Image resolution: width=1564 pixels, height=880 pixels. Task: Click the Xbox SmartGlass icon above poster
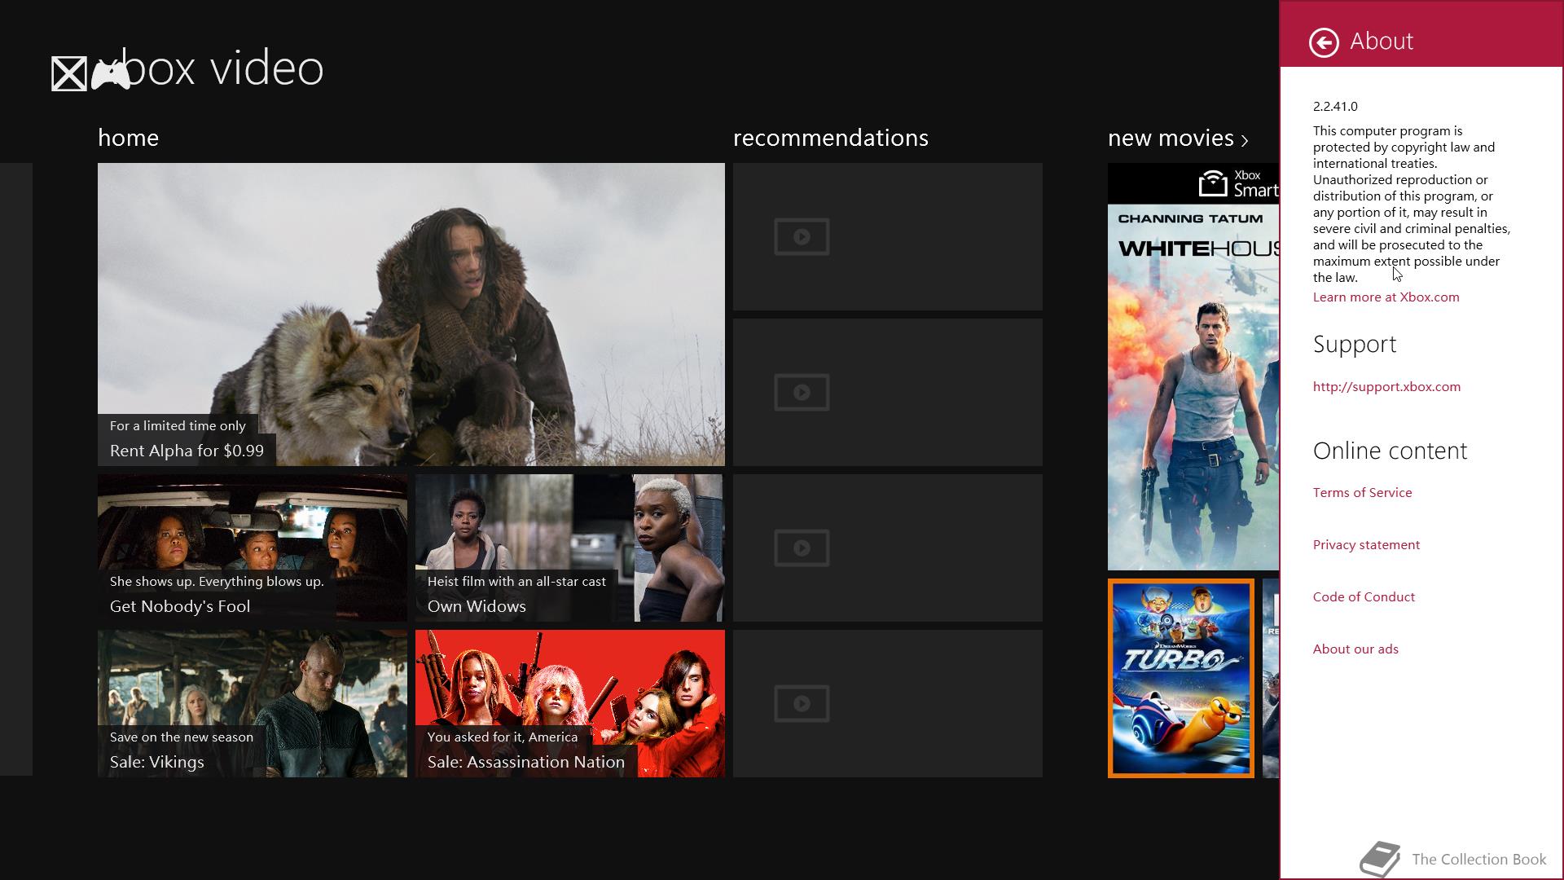coord(1213,183)
